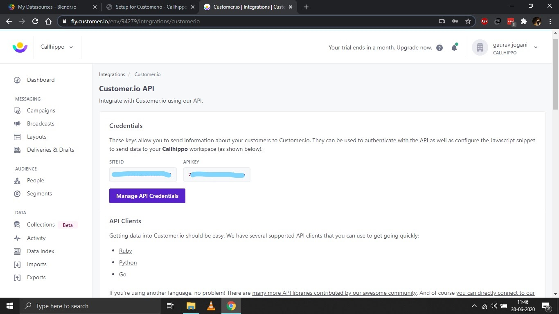Click the Collections sidebar icon

pos(17,225)
